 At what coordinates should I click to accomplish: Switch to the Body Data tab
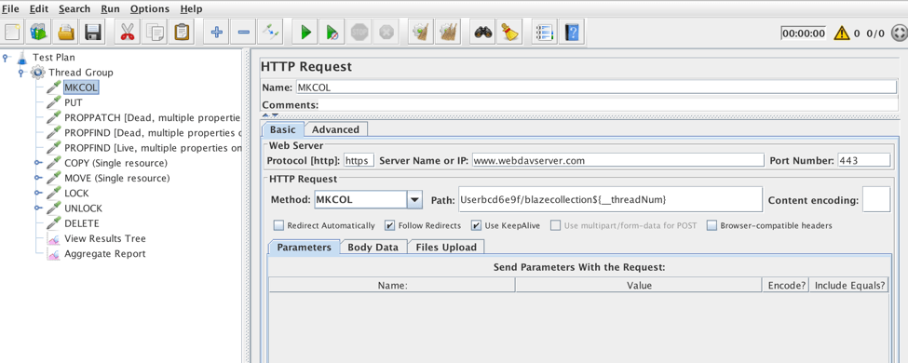373,248
